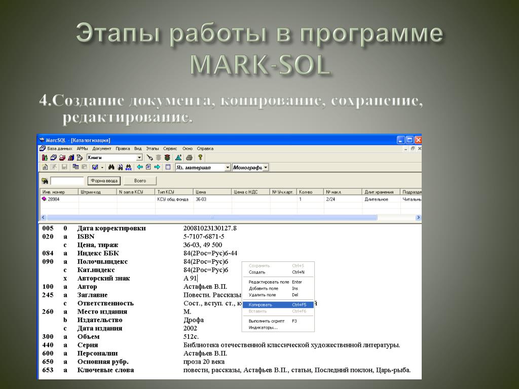The image size is (519, 389).
Task: Click the Штрих-код column header
Action: pyautogui.click(x=97, y=192)
